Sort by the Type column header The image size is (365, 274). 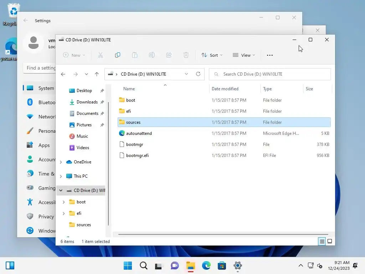(267, 89)
